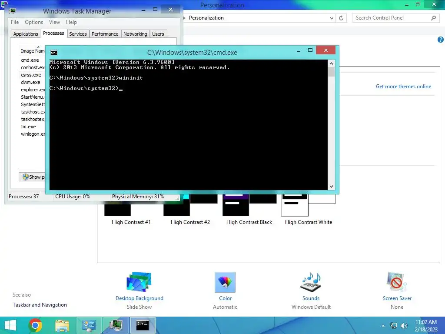This screenshot has width=445, height=334.
Task: Launch Google Chrome from taskbar
Action: 35,325
